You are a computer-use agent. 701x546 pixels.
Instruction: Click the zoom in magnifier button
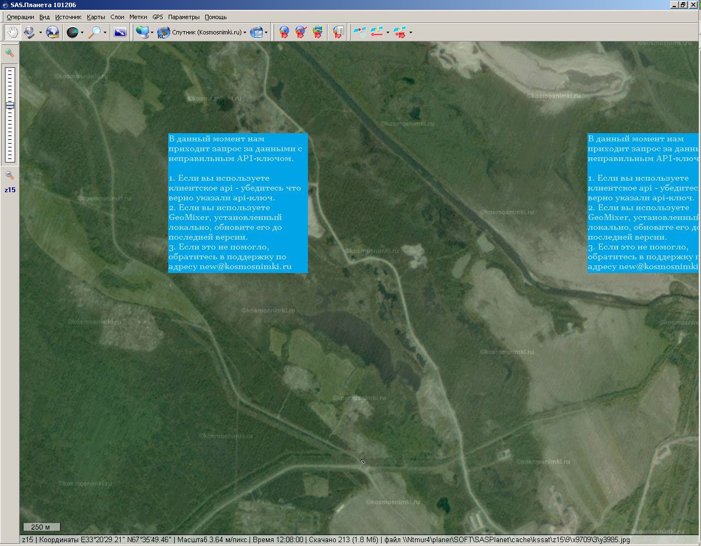10,53
